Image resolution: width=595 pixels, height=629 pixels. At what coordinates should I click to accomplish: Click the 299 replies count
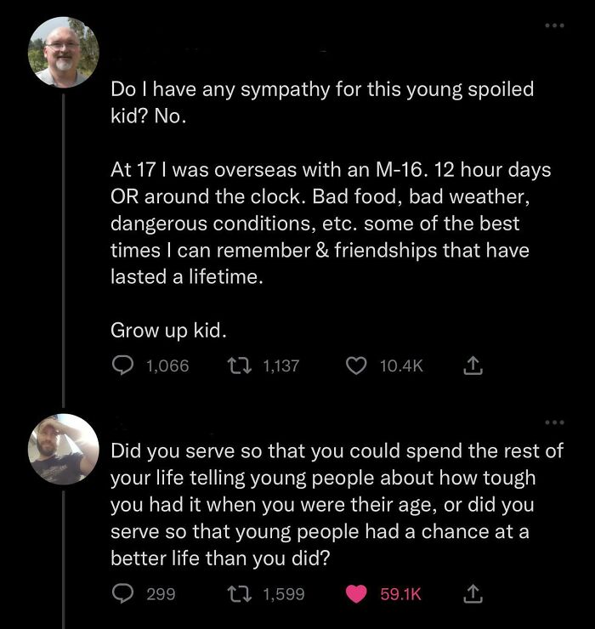click(161, 594)
